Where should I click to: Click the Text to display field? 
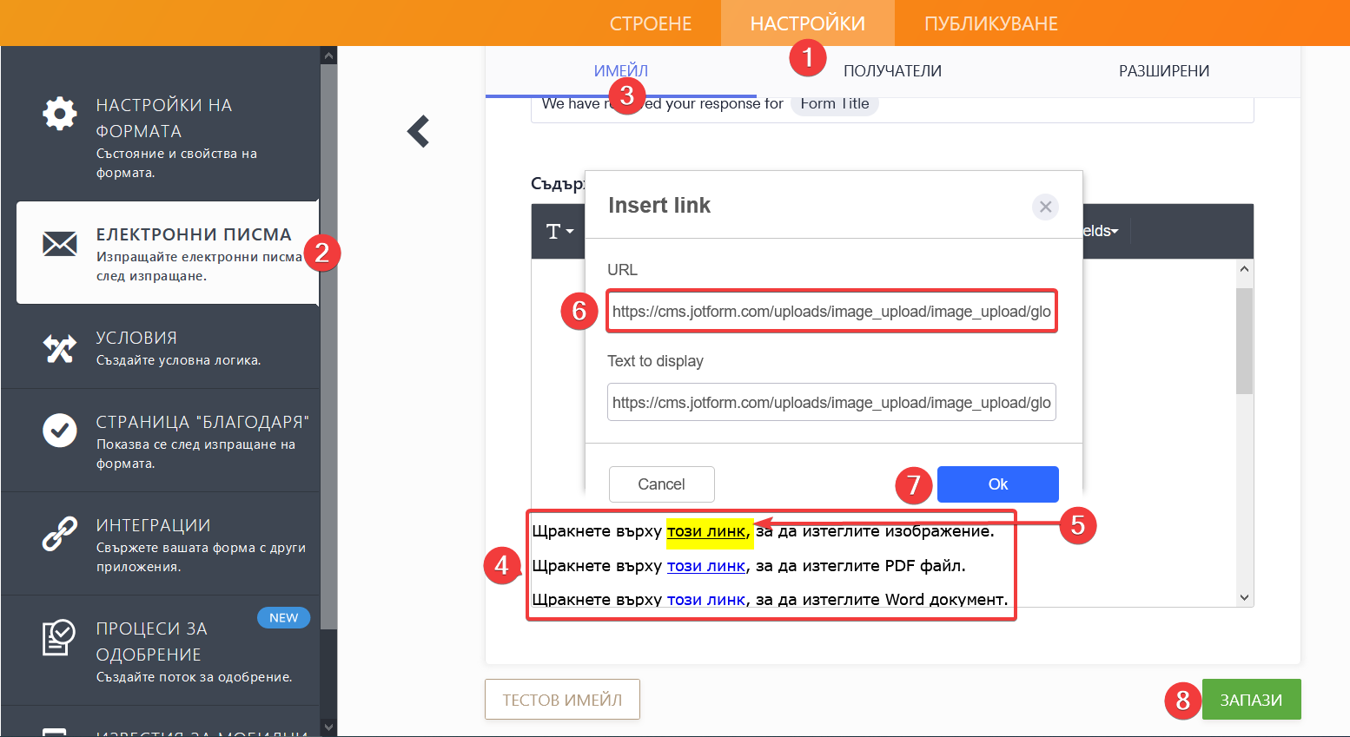[831, 403]
